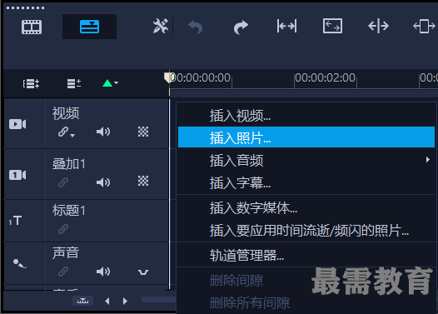Image resolution: width=438 pixels, height=314 pixels.
Task: Click the Overlay 1 track icon
Action: coord(17,175)
